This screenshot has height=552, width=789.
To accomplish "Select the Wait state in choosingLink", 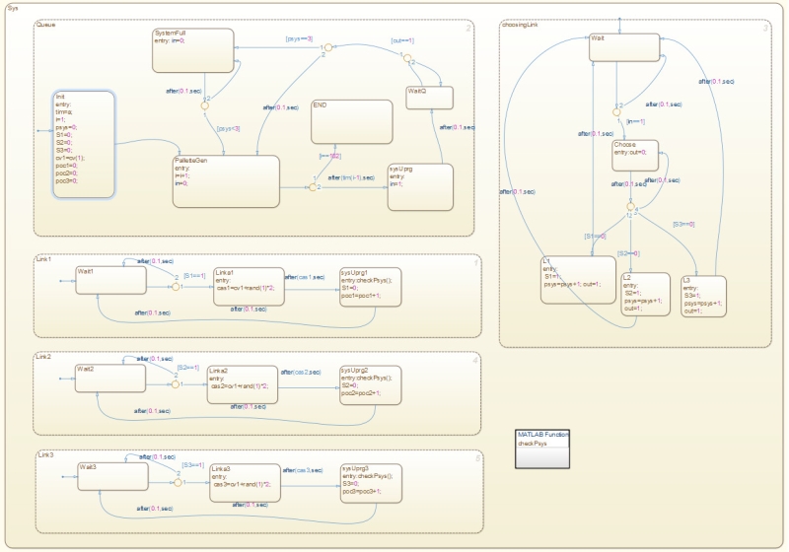I will point(624,47).
